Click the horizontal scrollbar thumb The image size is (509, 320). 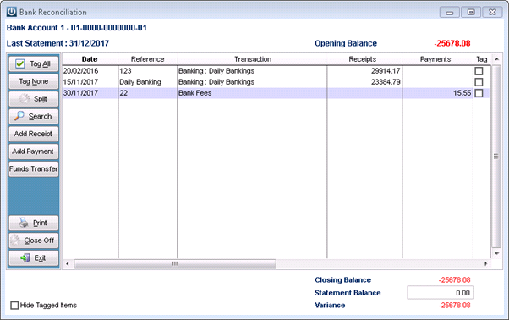[175, 263]
